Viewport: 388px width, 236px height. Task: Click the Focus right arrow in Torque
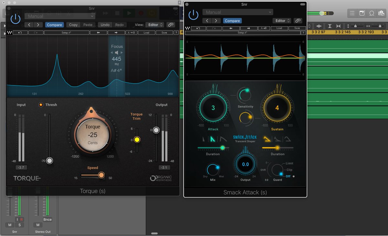122,52
